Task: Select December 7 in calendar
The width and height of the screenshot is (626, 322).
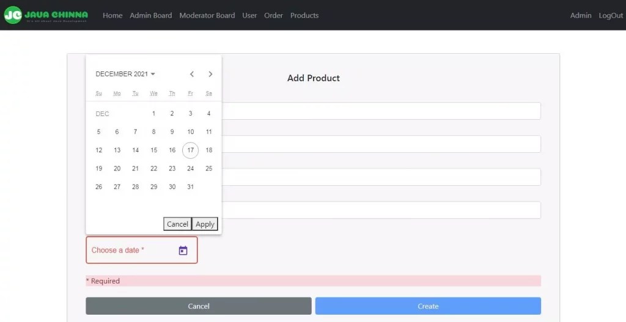Action: 135,132
